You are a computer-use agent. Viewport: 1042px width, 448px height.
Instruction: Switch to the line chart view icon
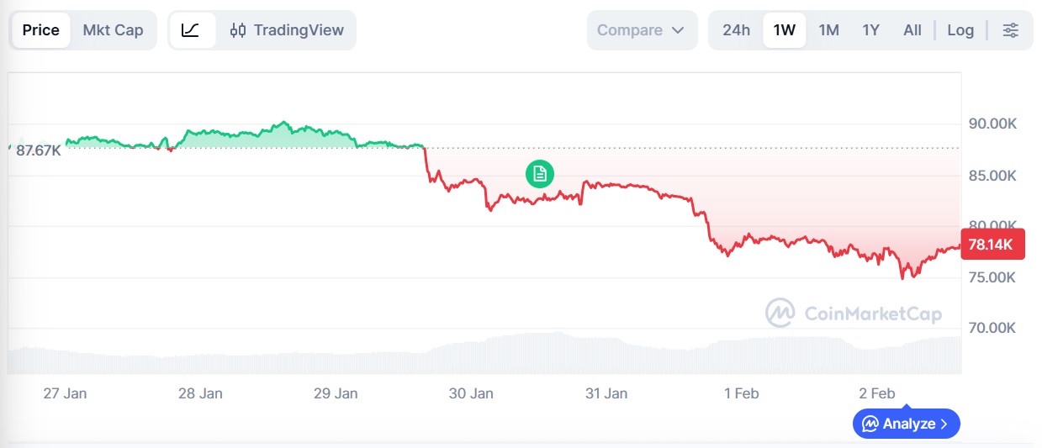(191, 30)
